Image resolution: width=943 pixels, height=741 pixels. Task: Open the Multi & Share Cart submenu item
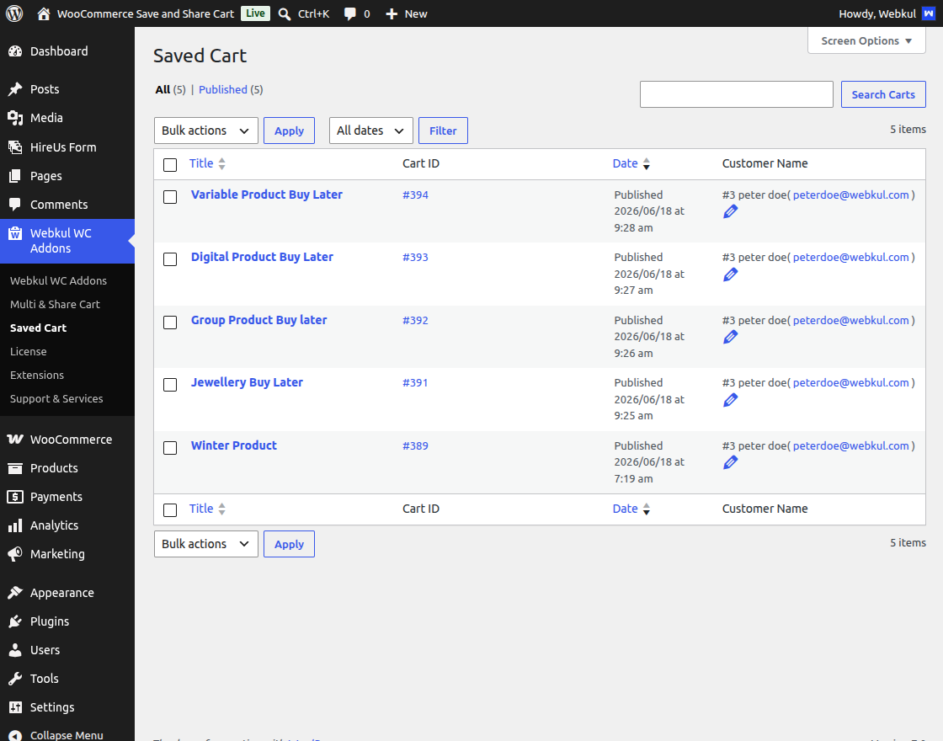click(x=55, y=304)
